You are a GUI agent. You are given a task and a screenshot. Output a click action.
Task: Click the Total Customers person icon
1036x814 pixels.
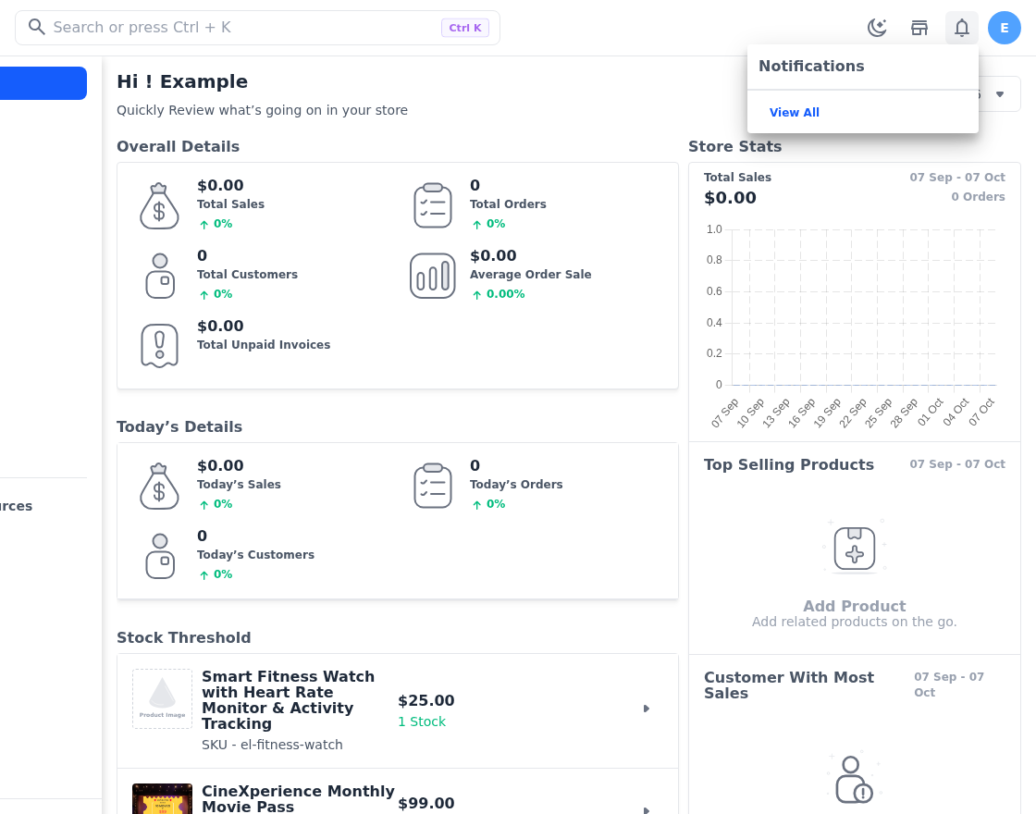[x=160, y=277]
